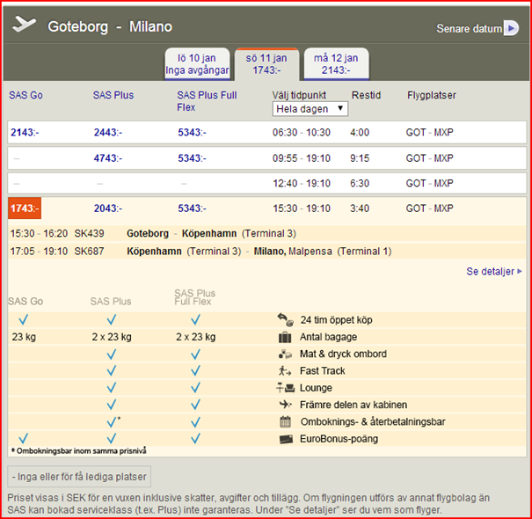
Task: Click the airplane icon beside Goteborg - Milano
Action: [24, 25]
